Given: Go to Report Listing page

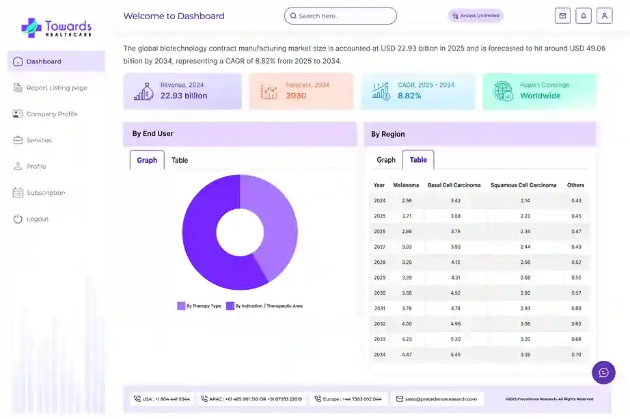Looking at the screenshot, I should (57, 88).
